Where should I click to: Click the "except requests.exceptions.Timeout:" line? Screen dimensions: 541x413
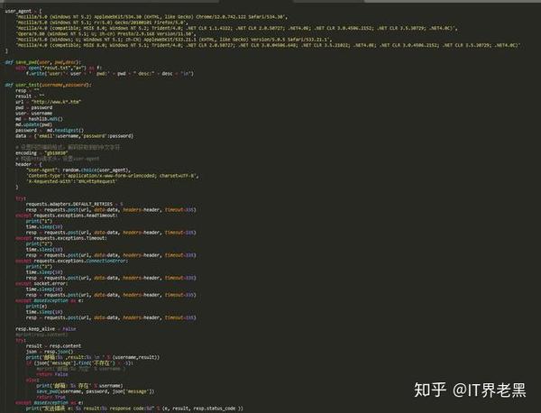pos(61,238)
